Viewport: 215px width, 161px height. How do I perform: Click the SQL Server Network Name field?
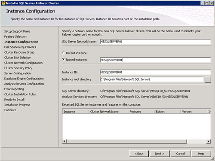[x=155, y=42]
